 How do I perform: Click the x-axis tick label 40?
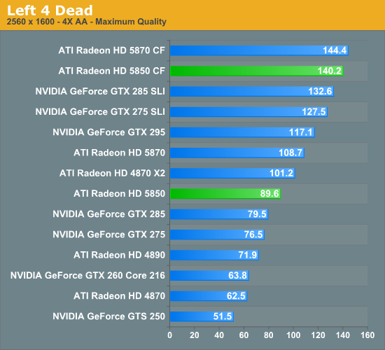[219, 335]
